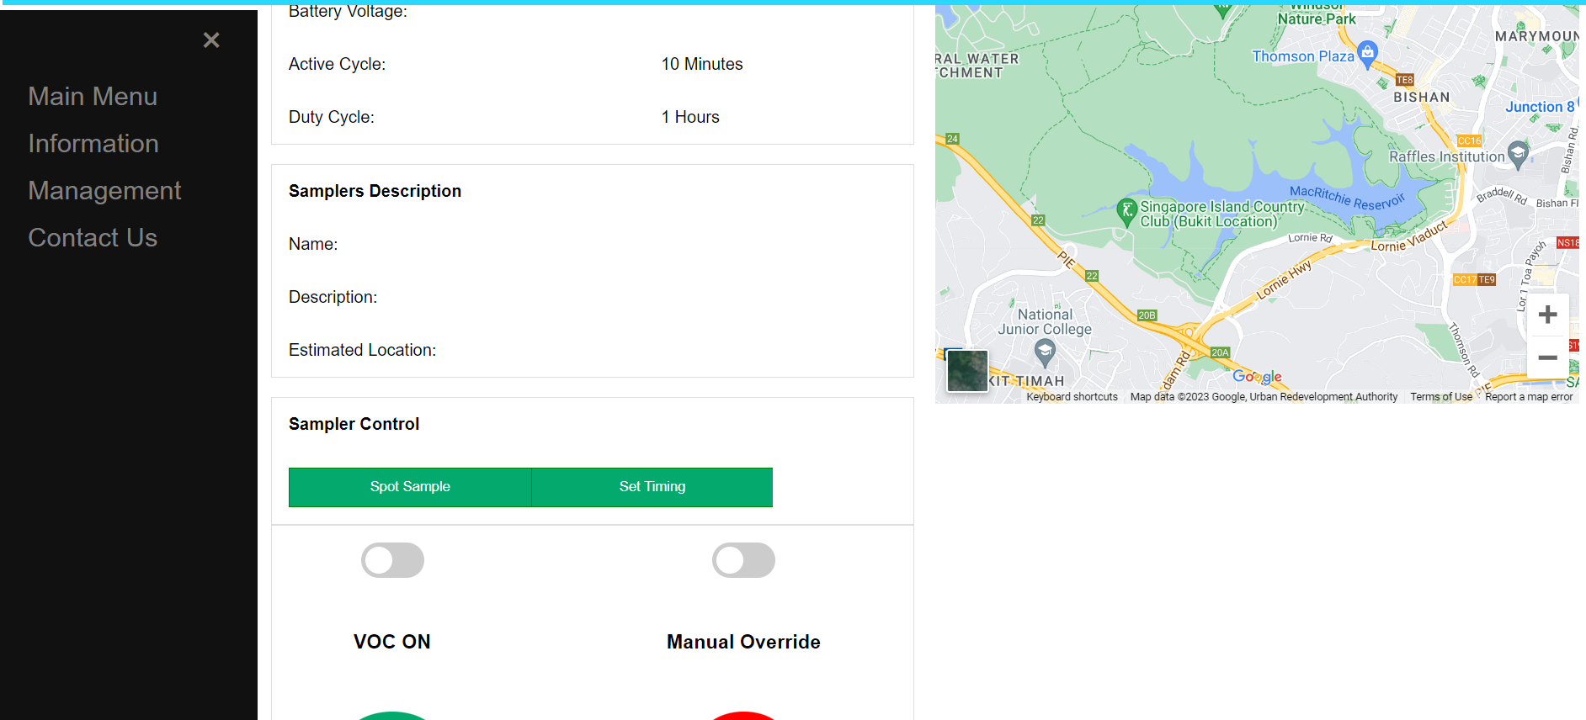
Task: Click the Lornie Viaduct road label
Action: click(x=1408, y=236)
